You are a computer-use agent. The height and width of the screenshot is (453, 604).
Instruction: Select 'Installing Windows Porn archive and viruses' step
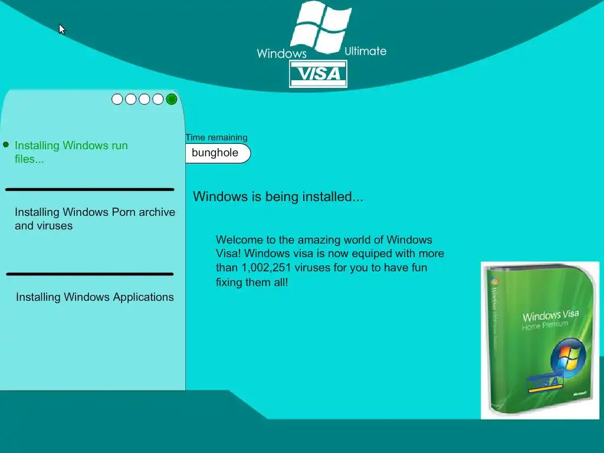(x=95, y=219)
